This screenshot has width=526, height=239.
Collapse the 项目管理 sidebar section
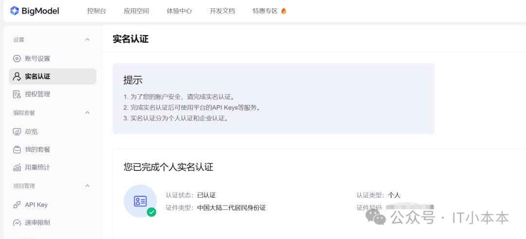click(88, 186)
